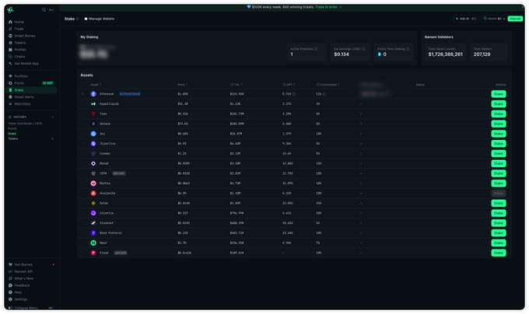Click the info icon beside Stake title
Screen dimensions: 529x314
tap(78, 19)
